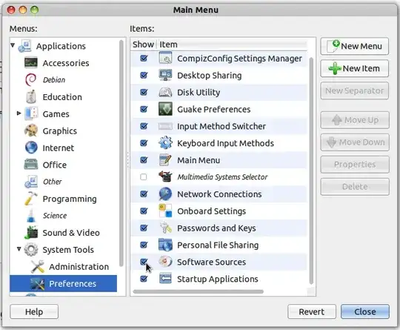Screen dimensions: 400x330
Task: Click the CompizConfig Settings Manager icon
Action: point(165,58)
